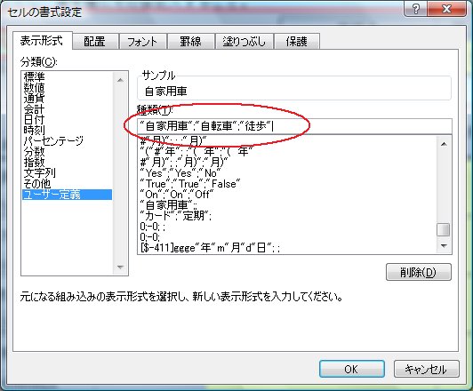Viewport: 473px width, 391px height.
Task: Choose 日付 in category list
Action: coord(67,119)
